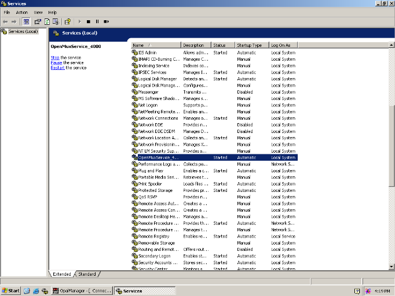Click the Back arrow in toolbar
The width and height of the screenshot is (395, 296).
[x=5, y=21]
